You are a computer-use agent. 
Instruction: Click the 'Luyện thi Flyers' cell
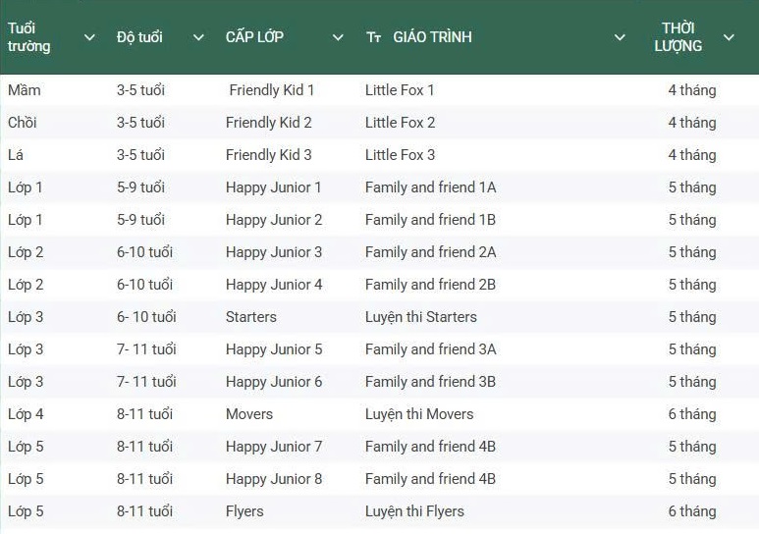tap(414, 511)
